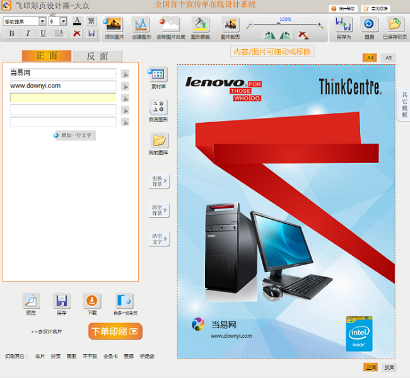Image resolution: width=410 pixels, height=378 pixels.
Task: Click the 图形颜色 (shape color) icon
Action: click(x=201, y=25)
